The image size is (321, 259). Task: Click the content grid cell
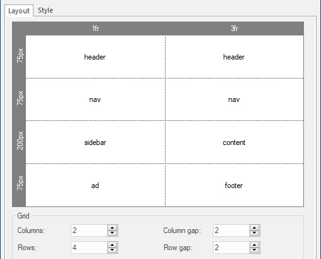234,142
